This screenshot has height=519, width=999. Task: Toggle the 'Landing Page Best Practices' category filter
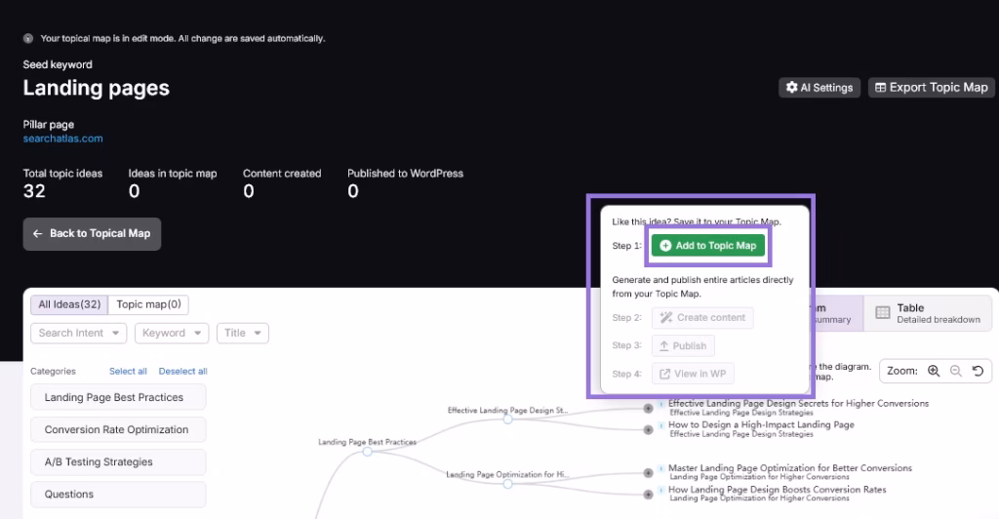pyautogui.click(x=118, y=398)
